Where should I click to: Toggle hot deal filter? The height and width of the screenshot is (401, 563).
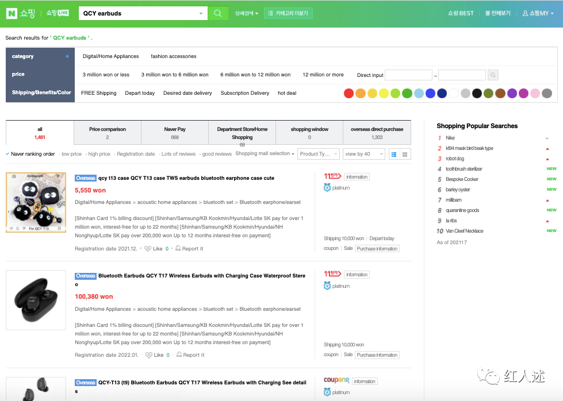coord(287,93)
